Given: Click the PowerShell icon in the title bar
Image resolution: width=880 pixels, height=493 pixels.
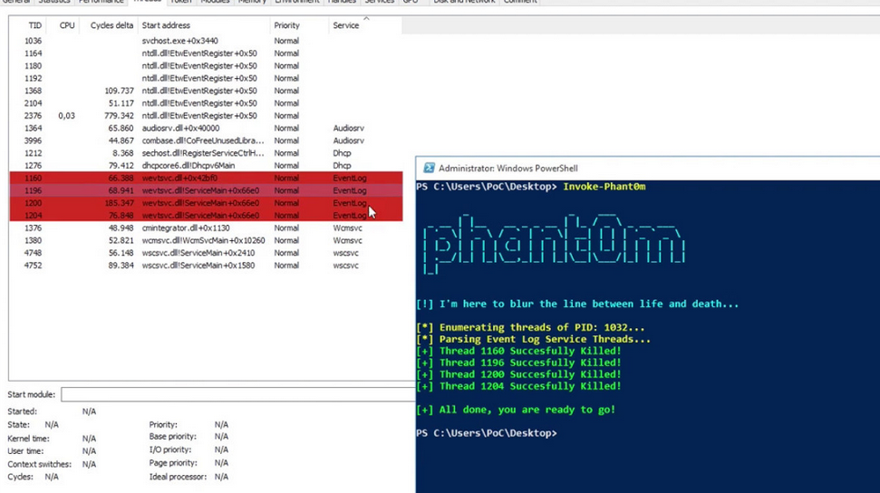Looking at the screenshot, I should pos(429,168).
